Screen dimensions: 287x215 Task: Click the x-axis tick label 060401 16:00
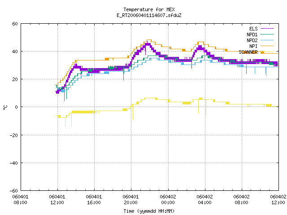pyautogui.click(x=94, y=200)
